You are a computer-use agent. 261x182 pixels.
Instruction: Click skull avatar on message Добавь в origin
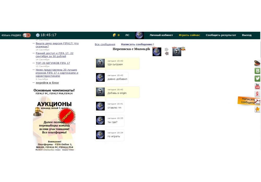[100, 92]
